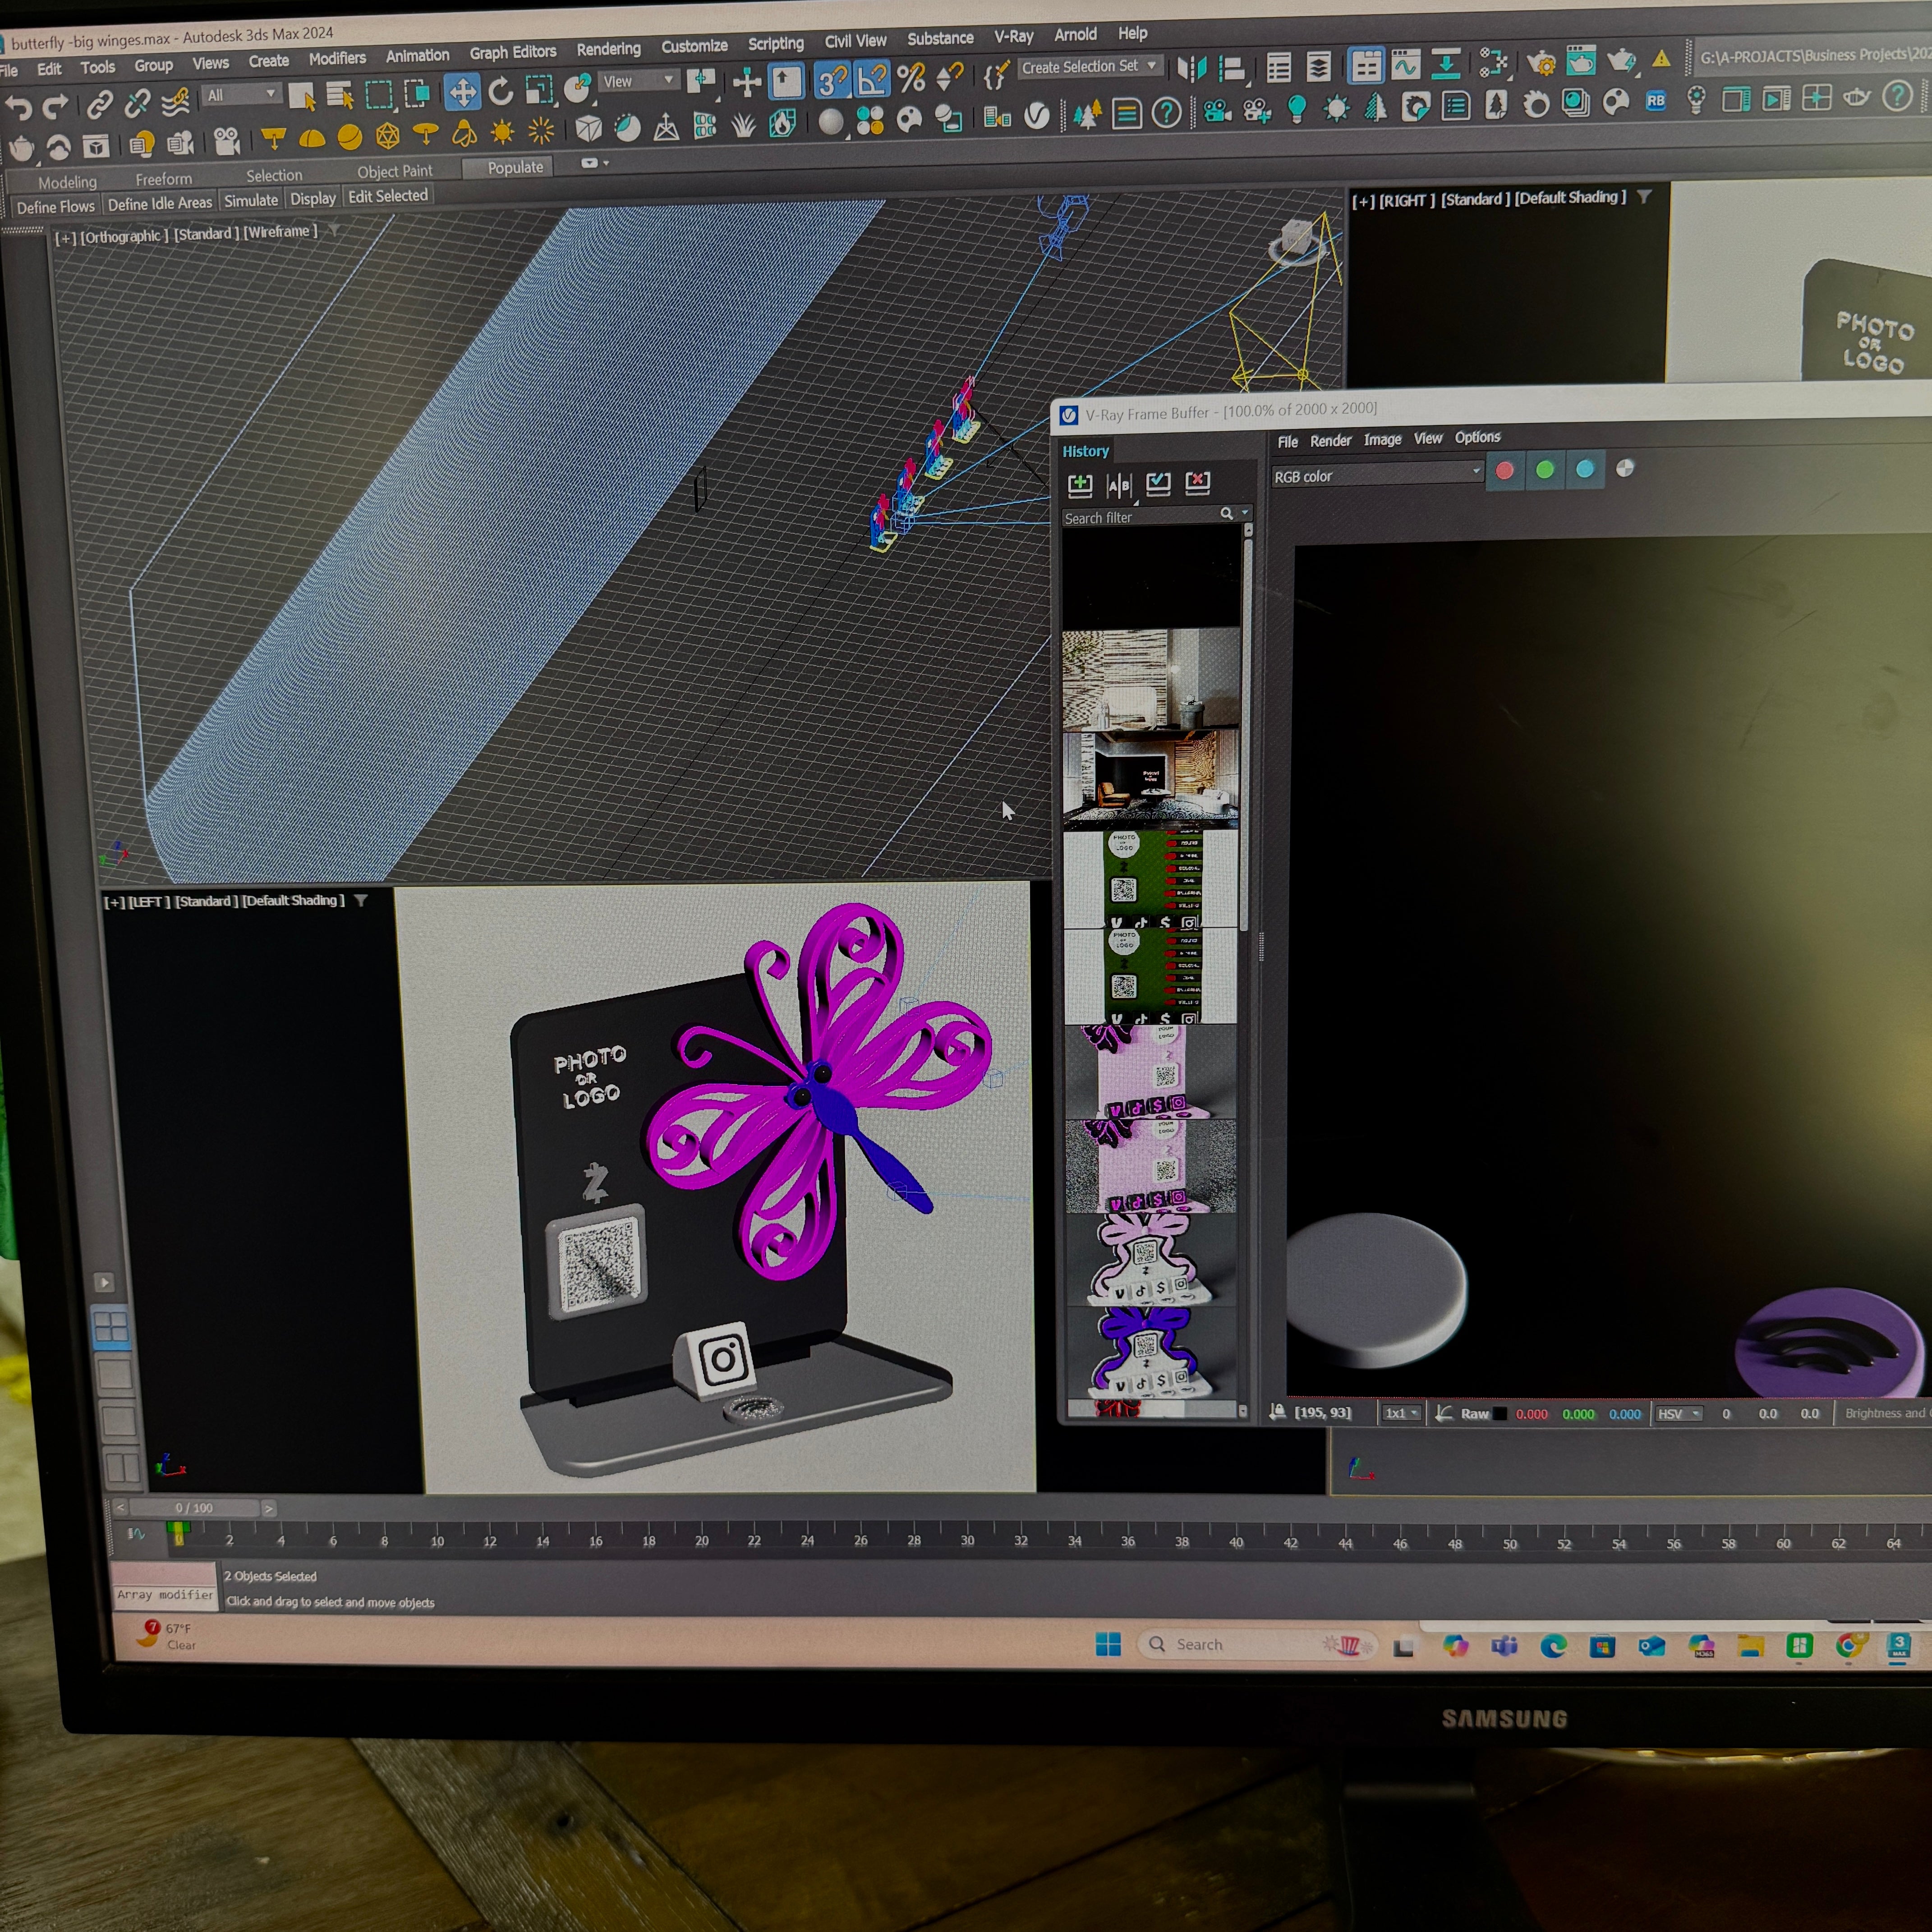Click the alpha channel circle in V-Ray
This screenshot has height=1932, width=1932.
point(1625,468)
